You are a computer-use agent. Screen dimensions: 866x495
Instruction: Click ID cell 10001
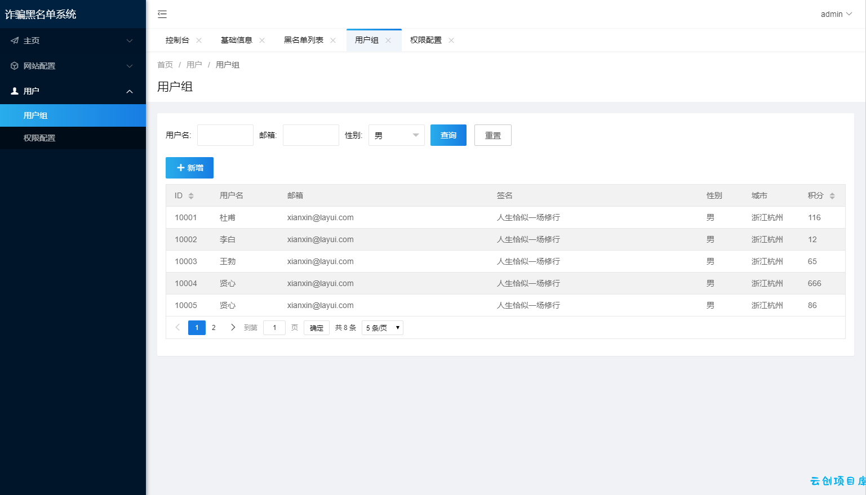(186, 217)
